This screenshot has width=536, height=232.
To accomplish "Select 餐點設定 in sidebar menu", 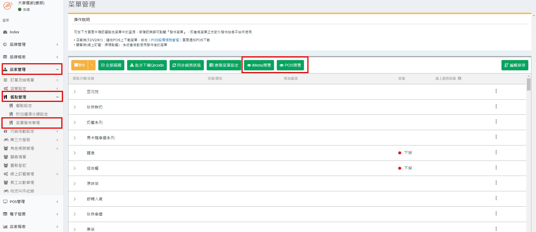I will click(24, 106).
